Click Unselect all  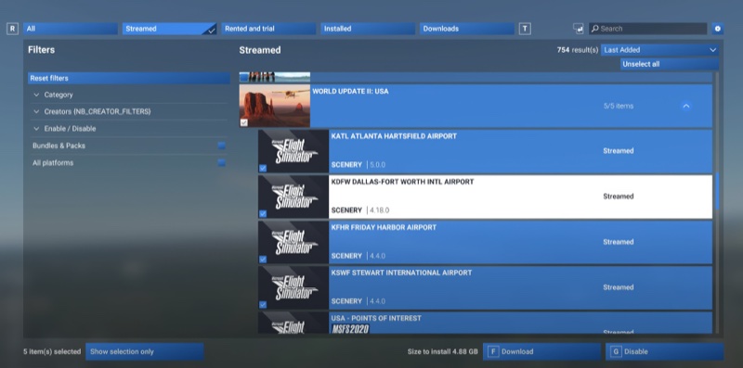pos(670,64)
